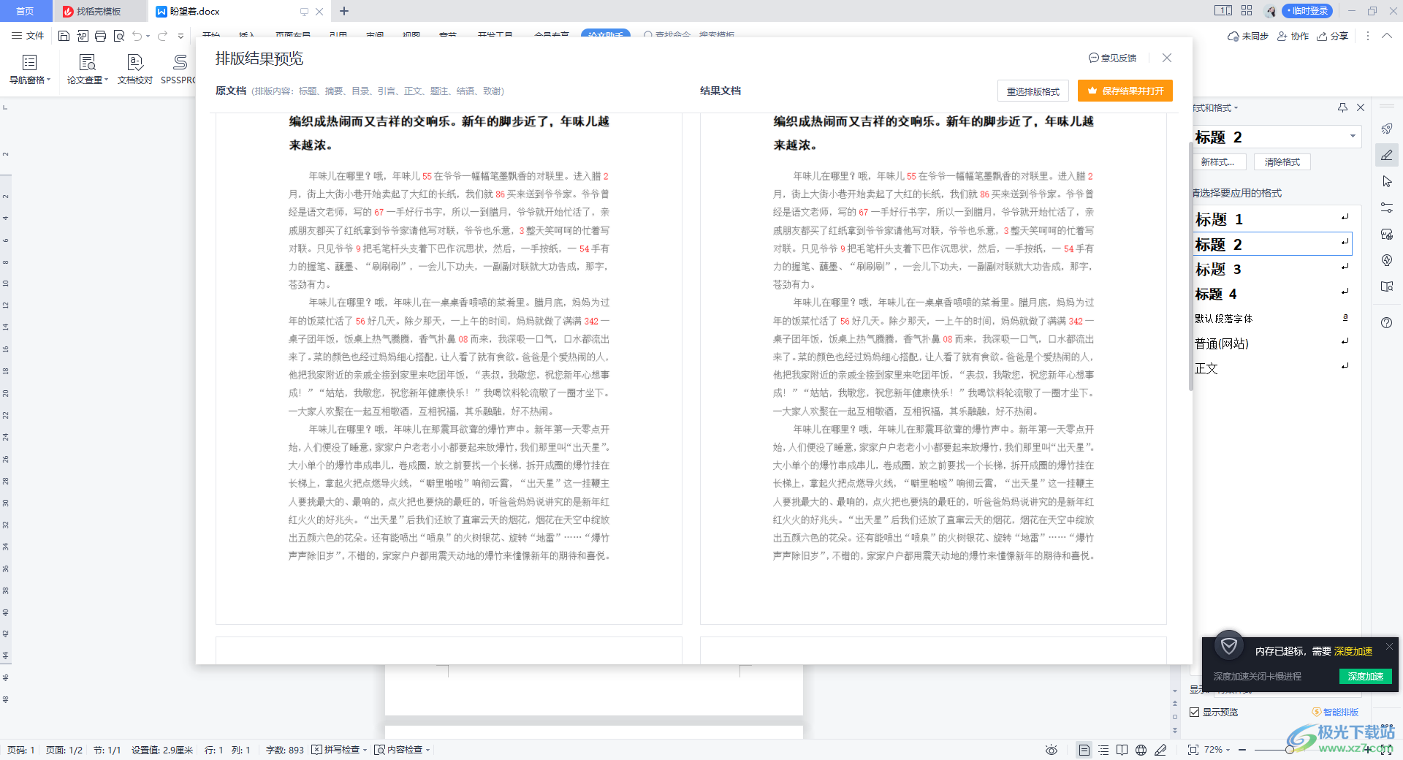Open the current style 标题 2 combo box
This screenshot has height=760, width=1403.
tap(1276, 137)
